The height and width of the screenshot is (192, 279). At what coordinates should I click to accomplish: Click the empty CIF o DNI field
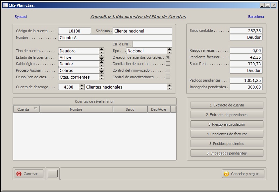[152, 44]
